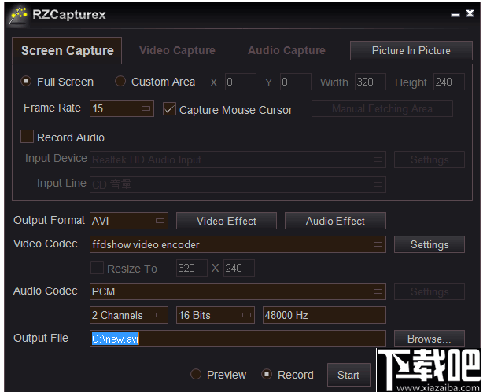Open the 48000 Hz sample rate dropdown
The image size is (483, 392).
point(324,315)
